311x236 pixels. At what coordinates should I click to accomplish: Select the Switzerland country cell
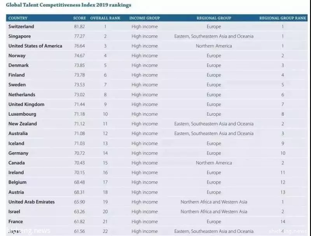[x=21, y=26]
